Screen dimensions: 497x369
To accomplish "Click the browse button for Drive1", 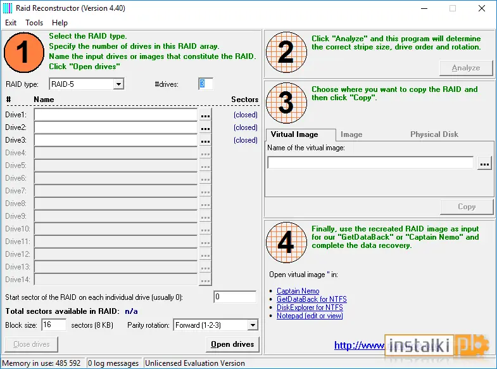I will 205,115.
